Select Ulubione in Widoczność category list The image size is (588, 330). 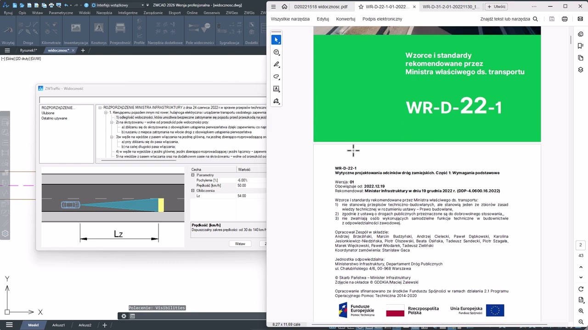point(48,113)
